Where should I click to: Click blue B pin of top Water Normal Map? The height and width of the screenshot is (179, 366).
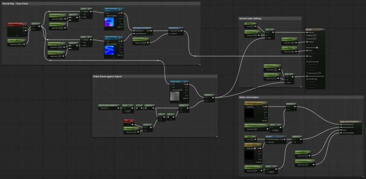pos(121,21)
